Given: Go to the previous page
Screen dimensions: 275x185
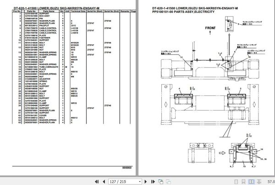Looking at the screenshot, I should [104, 182].
